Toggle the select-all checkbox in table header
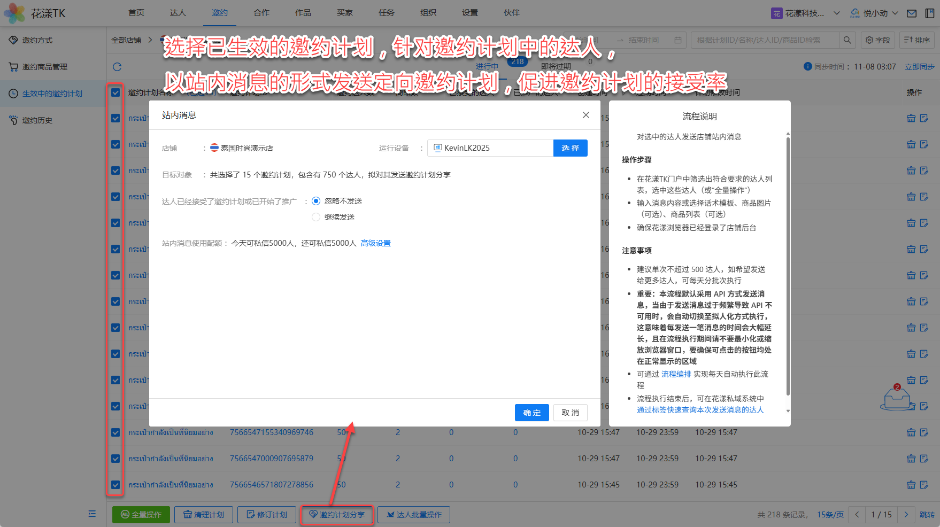This screenshot has width=940, height=527. (x=115, y=92)
